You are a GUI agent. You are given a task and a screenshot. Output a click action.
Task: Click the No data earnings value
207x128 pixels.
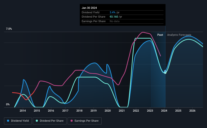(114, 21)
